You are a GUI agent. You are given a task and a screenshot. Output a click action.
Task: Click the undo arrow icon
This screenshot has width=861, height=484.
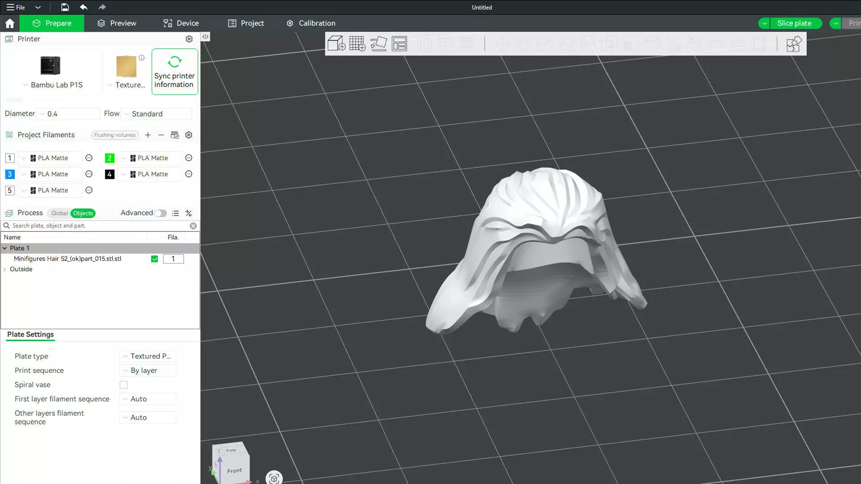83,7
